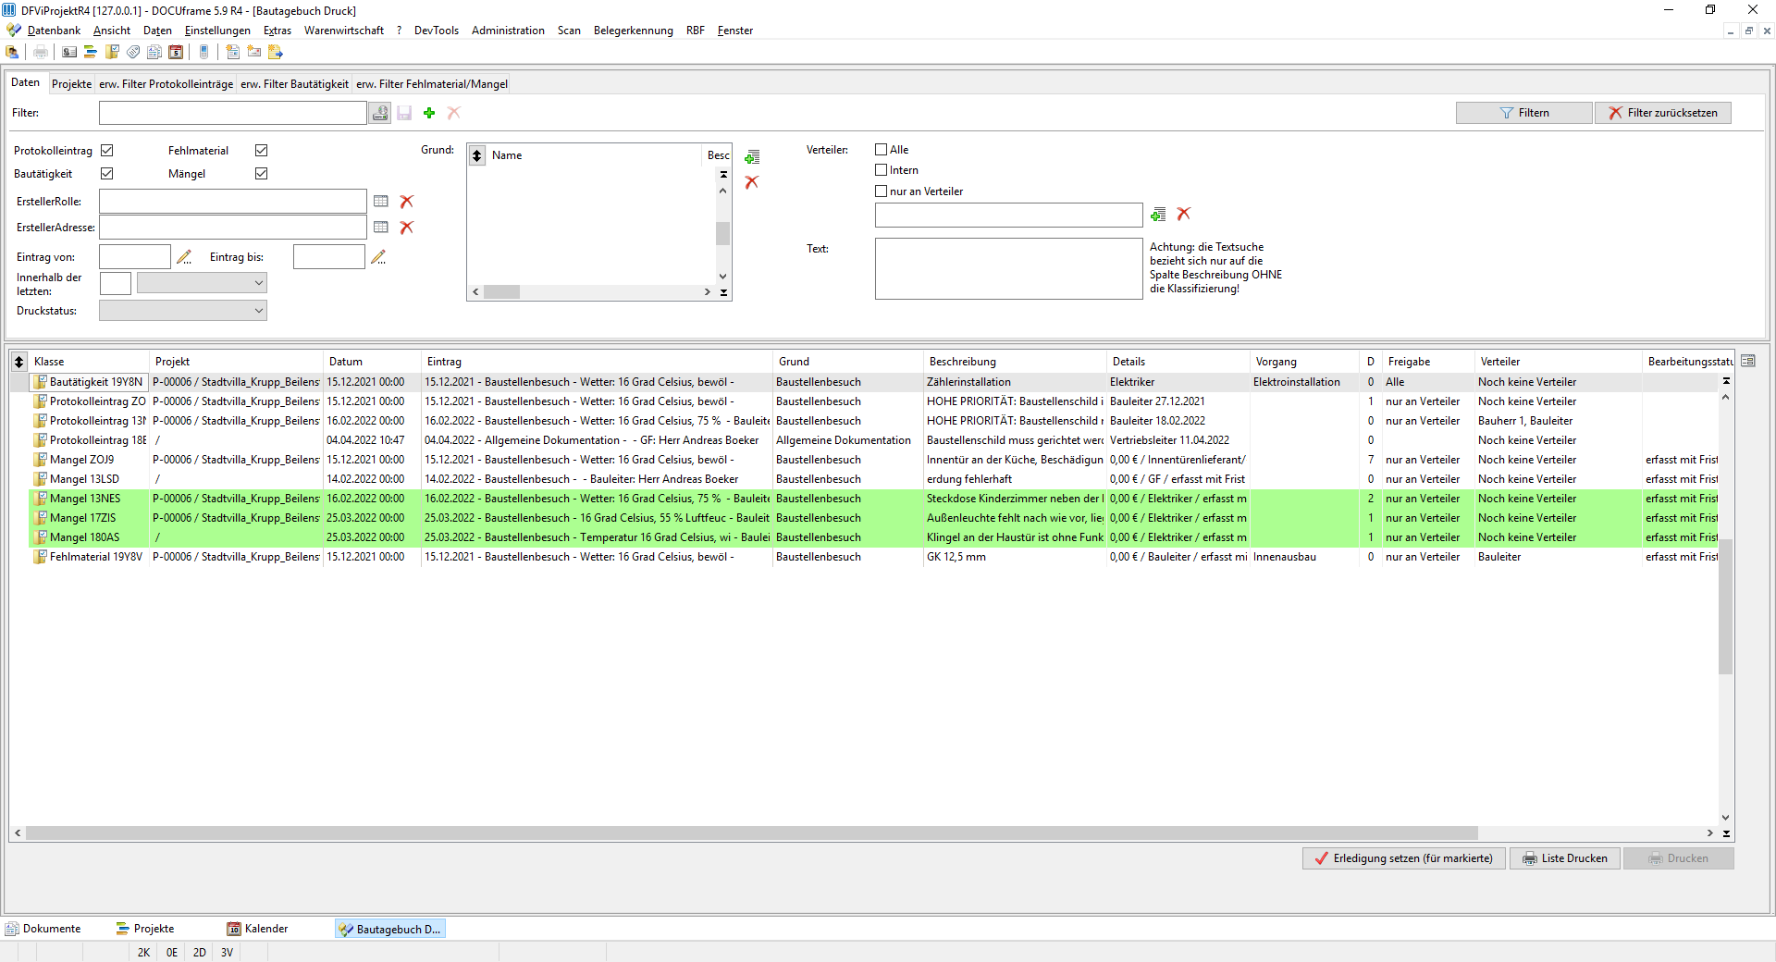1776x962 pixels.
Task: Click 'Erledigung setzen (für markierte)' button
Action: [1403, 858]
